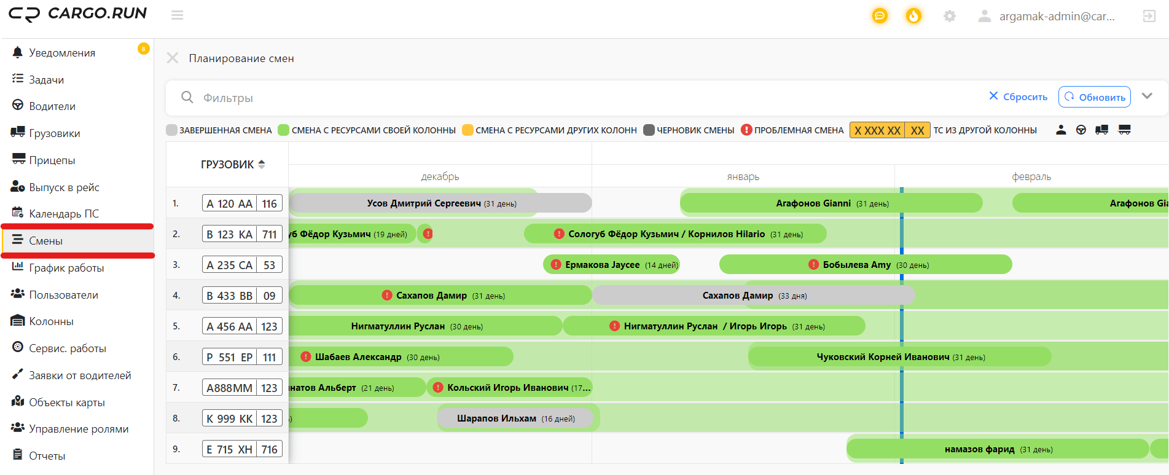Screen dimensions: 1169x475
Task: Click the logout icon beside account email
Action: point(1149,16)
